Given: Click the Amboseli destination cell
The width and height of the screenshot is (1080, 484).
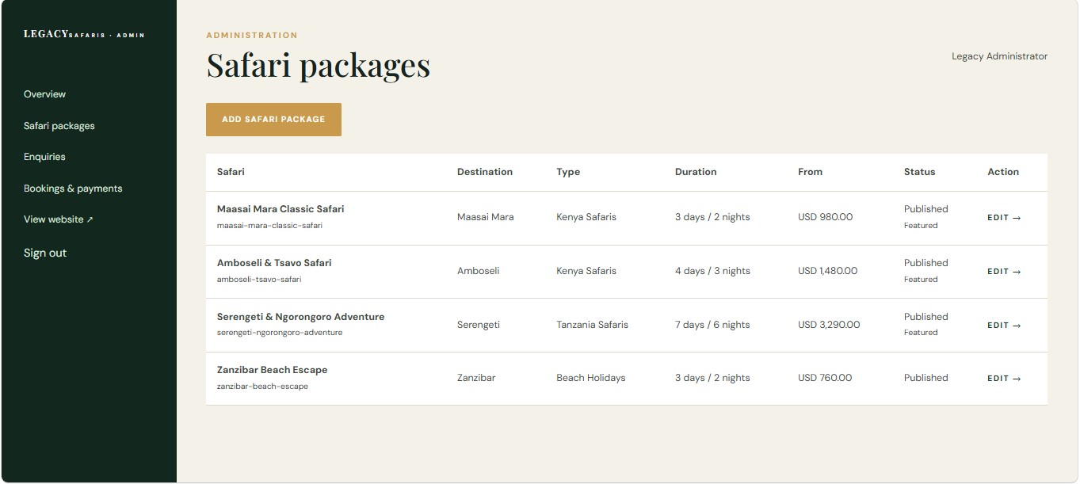Looking at the screenshot, I should click(479, 271).
